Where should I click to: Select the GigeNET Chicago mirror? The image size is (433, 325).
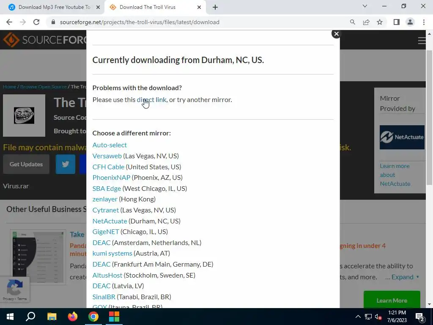point(106,231)
